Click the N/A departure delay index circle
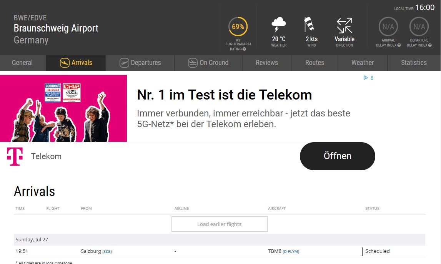441x264 pixels. (419, 27)
